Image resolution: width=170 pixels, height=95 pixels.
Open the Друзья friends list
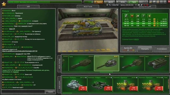(109, 2)
